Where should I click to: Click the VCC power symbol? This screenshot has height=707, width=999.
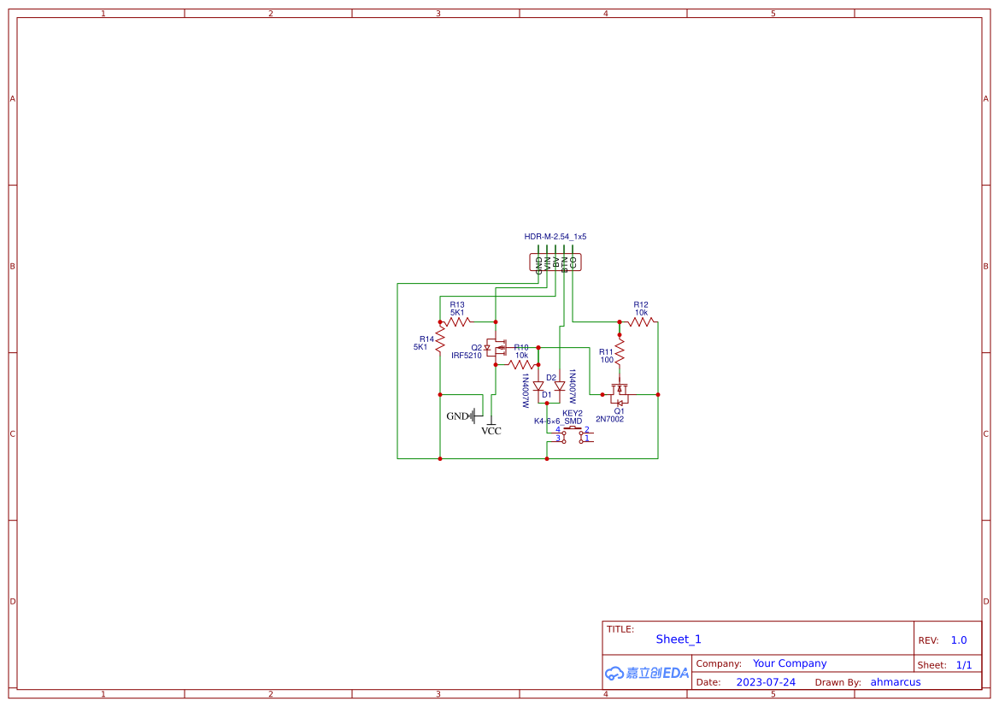click(491, 424)
